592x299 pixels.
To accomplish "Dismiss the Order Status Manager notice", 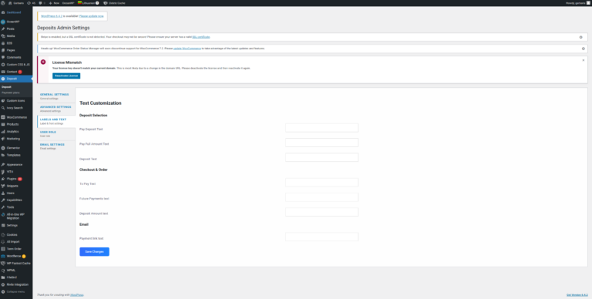I will tap(583, 49).
